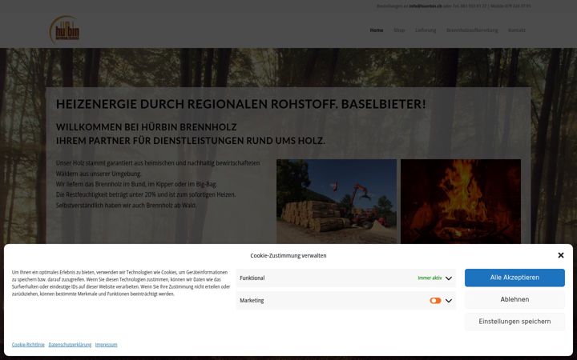The image size is (577, 360).
Task: Click 'Cookie-Zustimmung verwalten' dialog title
Action: click(x=288, y=255)
